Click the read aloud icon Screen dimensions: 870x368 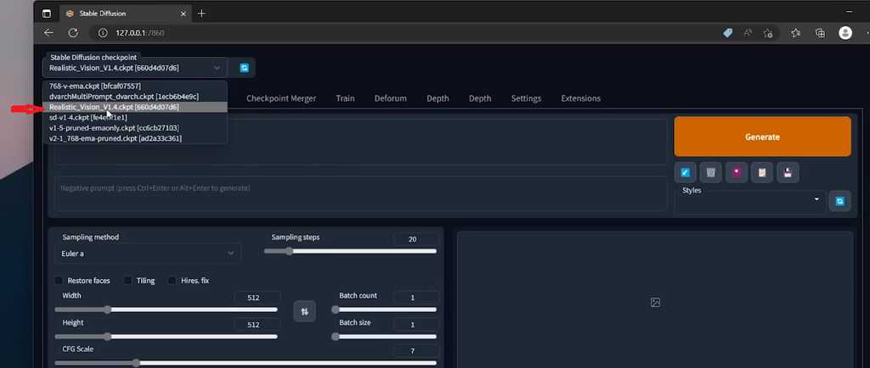pyautogui.click(x=748, y=33)
